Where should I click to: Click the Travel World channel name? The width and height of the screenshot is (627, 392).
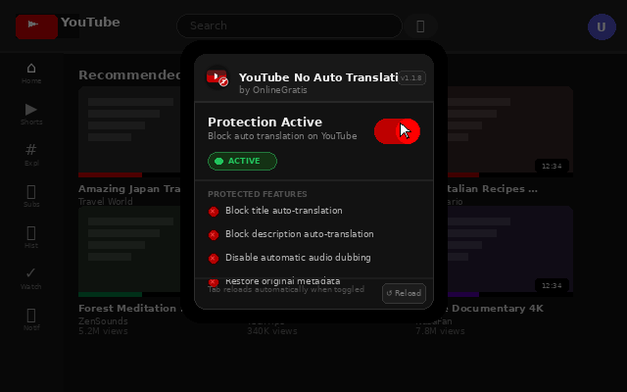pos(106,202)
